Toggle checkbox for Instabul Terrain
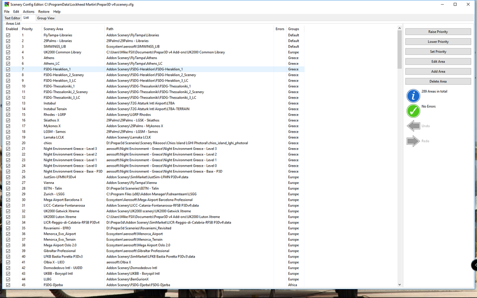This screenshot has width=477, height=298. [8, 109]
